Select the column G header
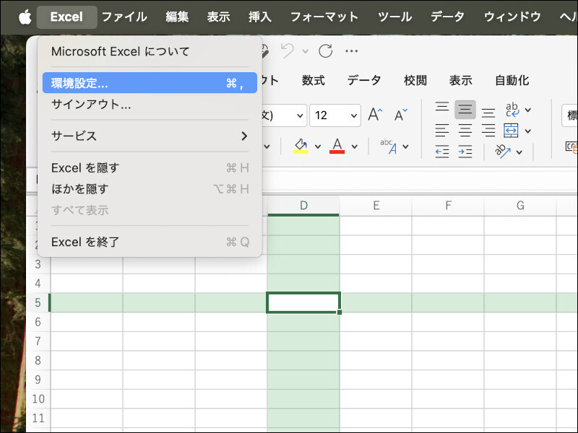578x433 pixels. point(520,206)
